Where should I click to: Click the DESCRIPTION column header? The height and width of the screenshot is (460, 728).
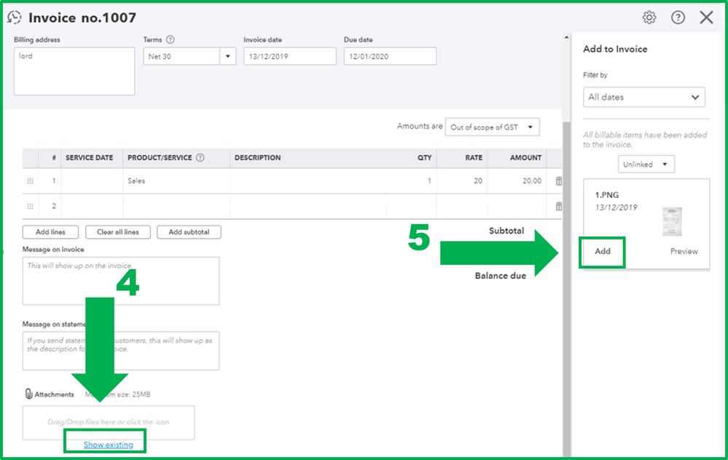tap(258, 158)
